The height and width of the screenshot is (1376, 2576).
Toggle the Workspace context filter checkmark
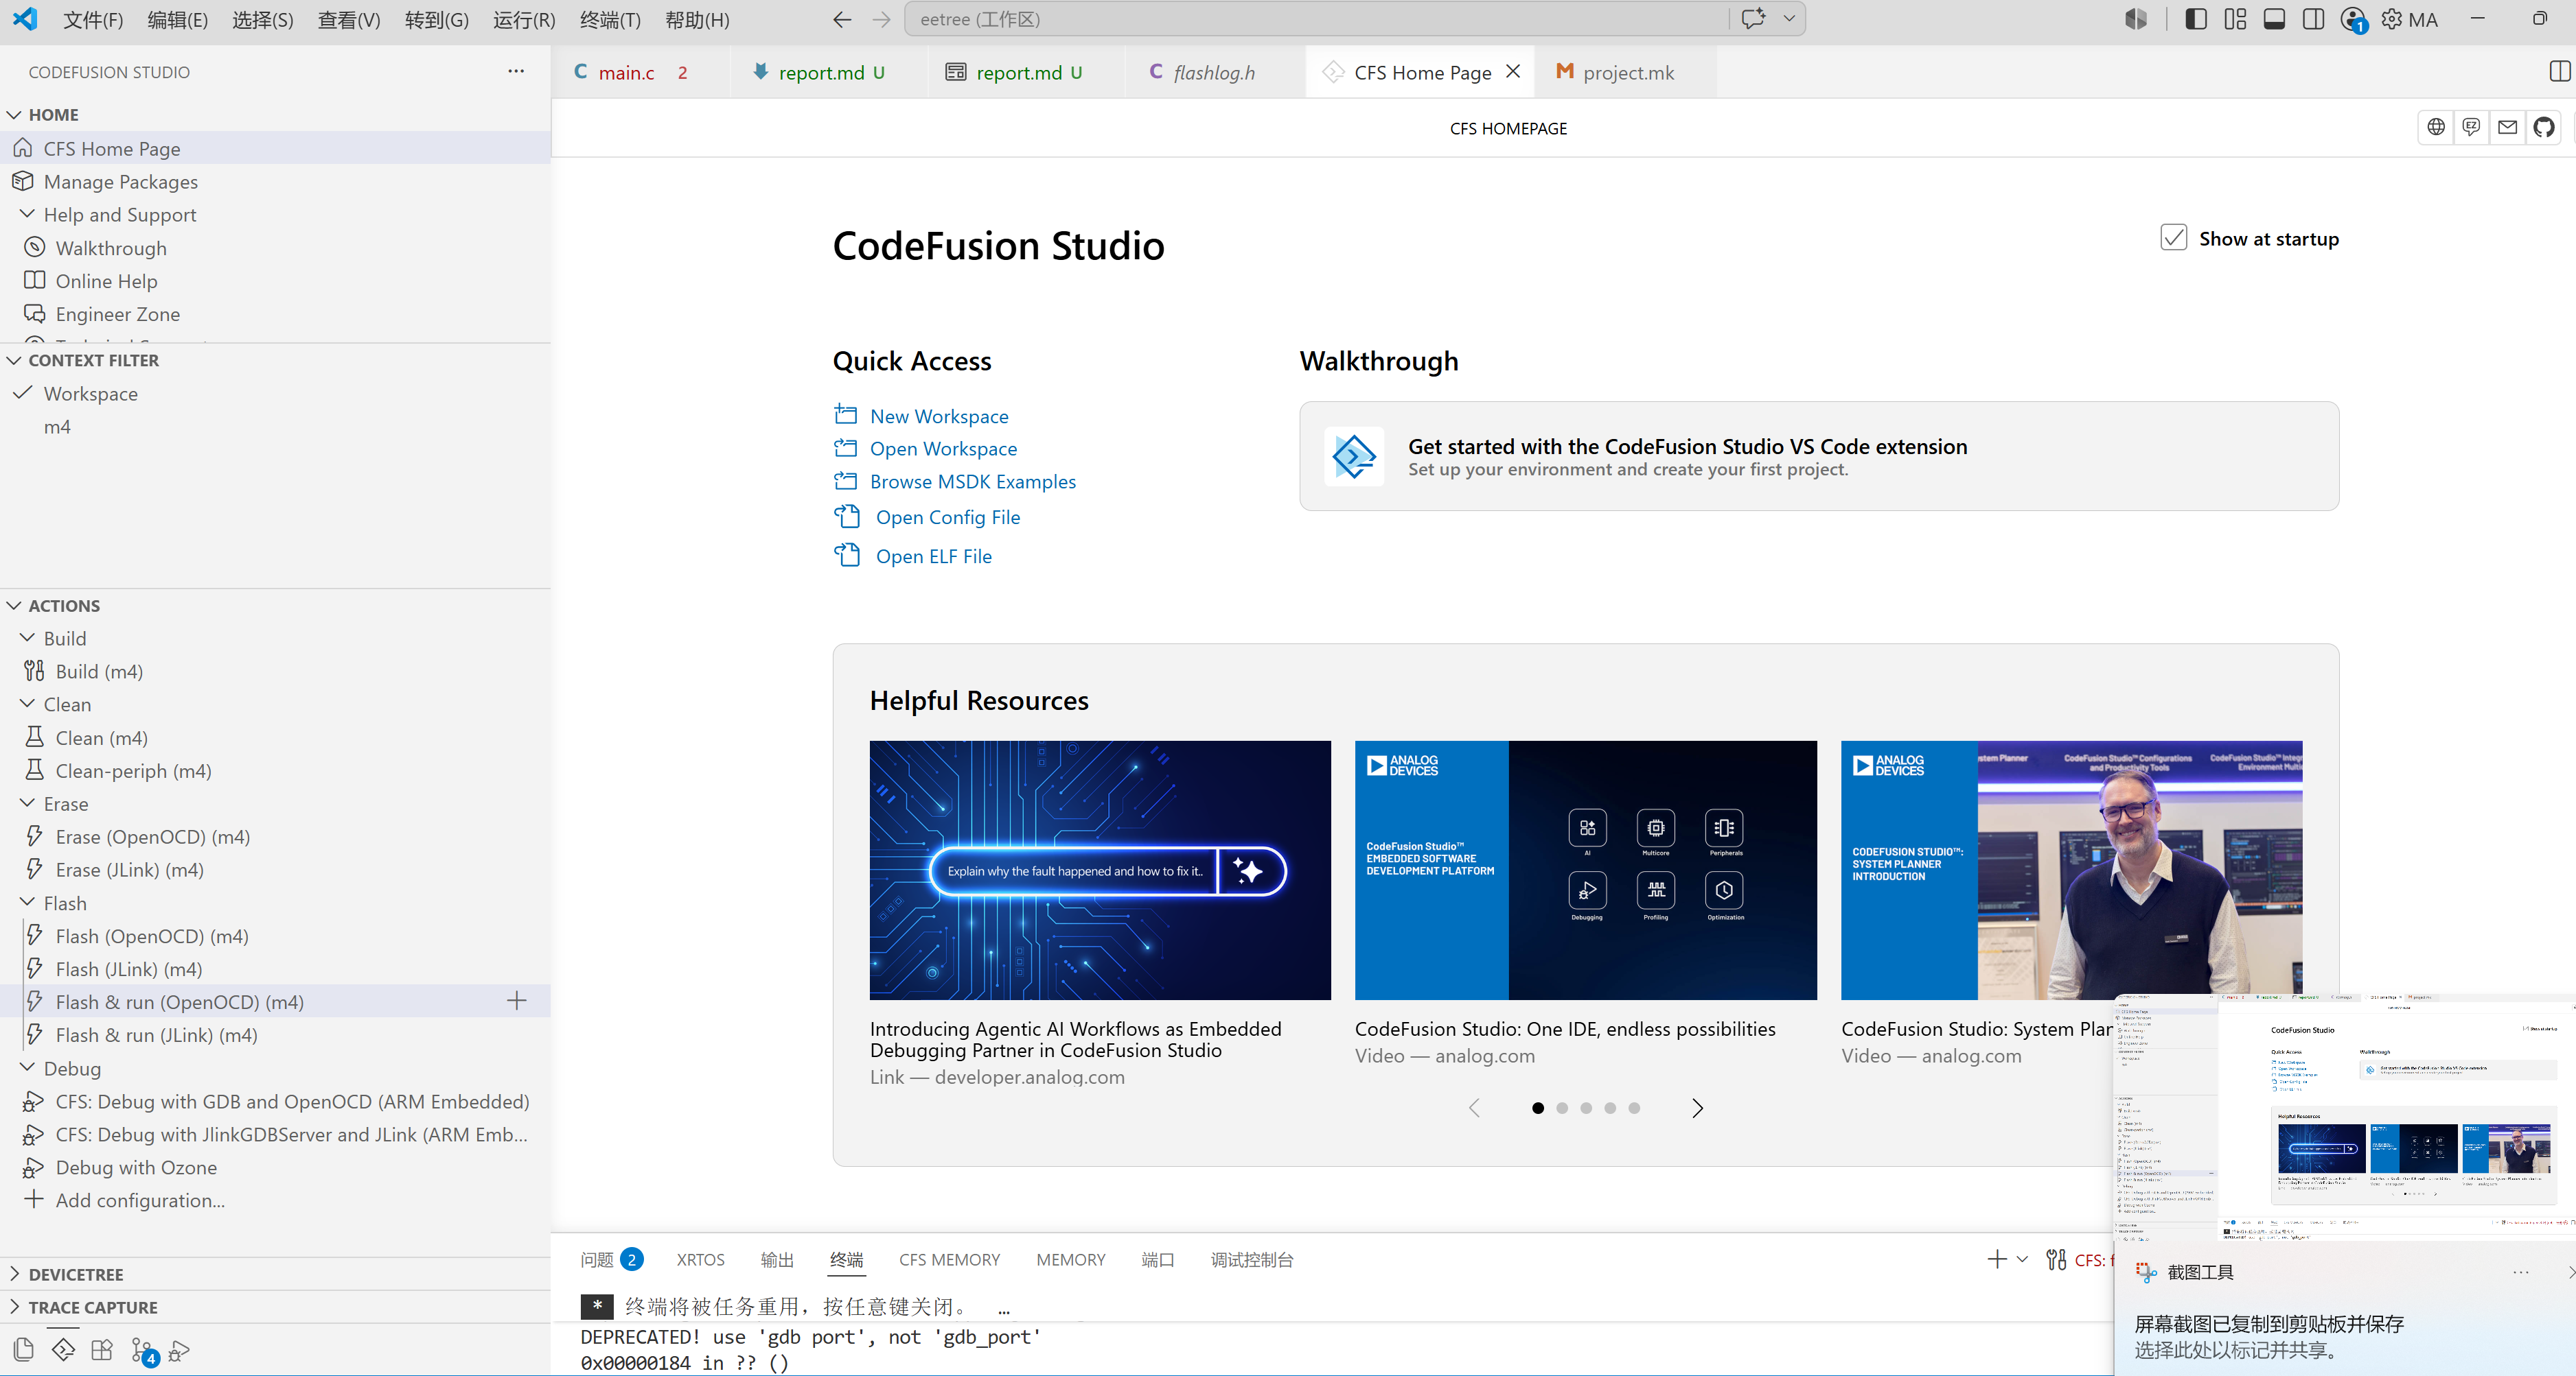(x=24, y=393)
